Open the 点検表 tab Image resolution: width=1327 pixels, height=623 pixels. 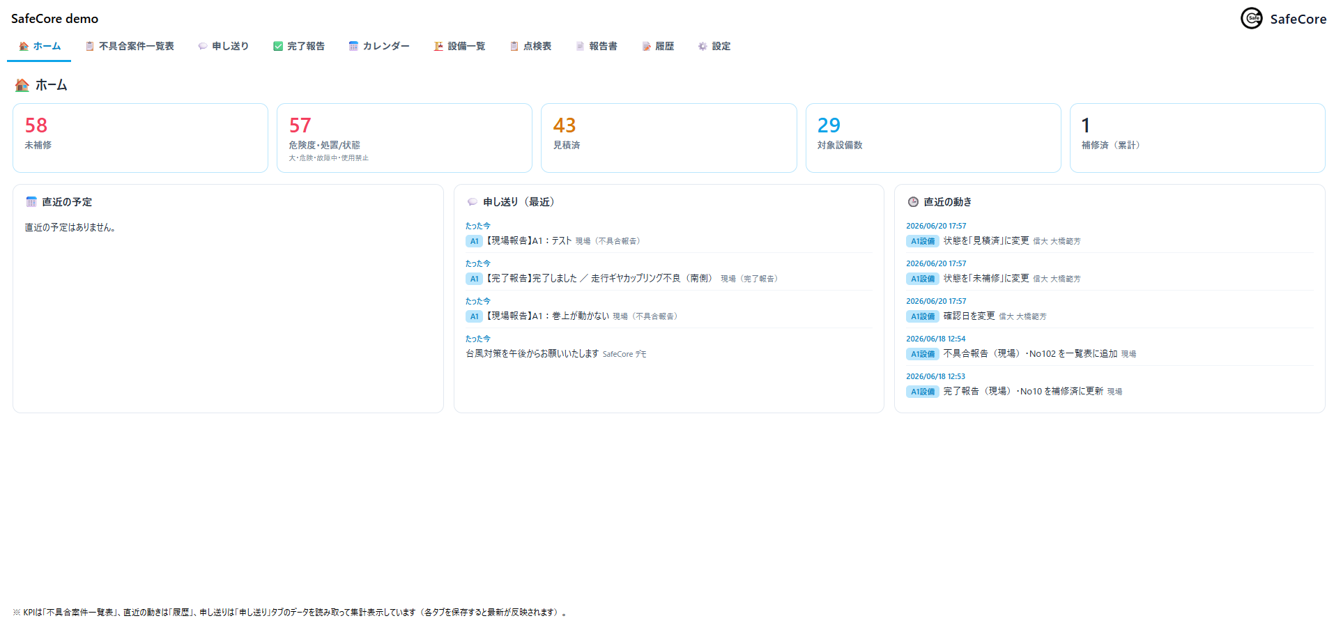coord(530,46)
